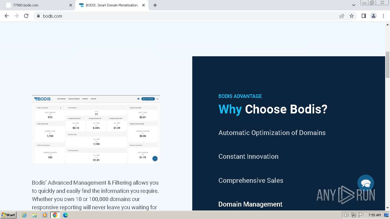Select Constant Innovation advantage
Image resolution: width=390 pixels, height=219 pixels.
click(x=248, y=156)
